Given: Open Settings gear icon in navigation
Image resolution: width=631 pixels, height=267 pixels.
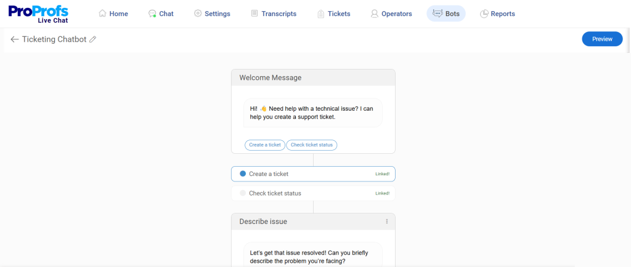Looking at the screenshot, I should 198,14.
